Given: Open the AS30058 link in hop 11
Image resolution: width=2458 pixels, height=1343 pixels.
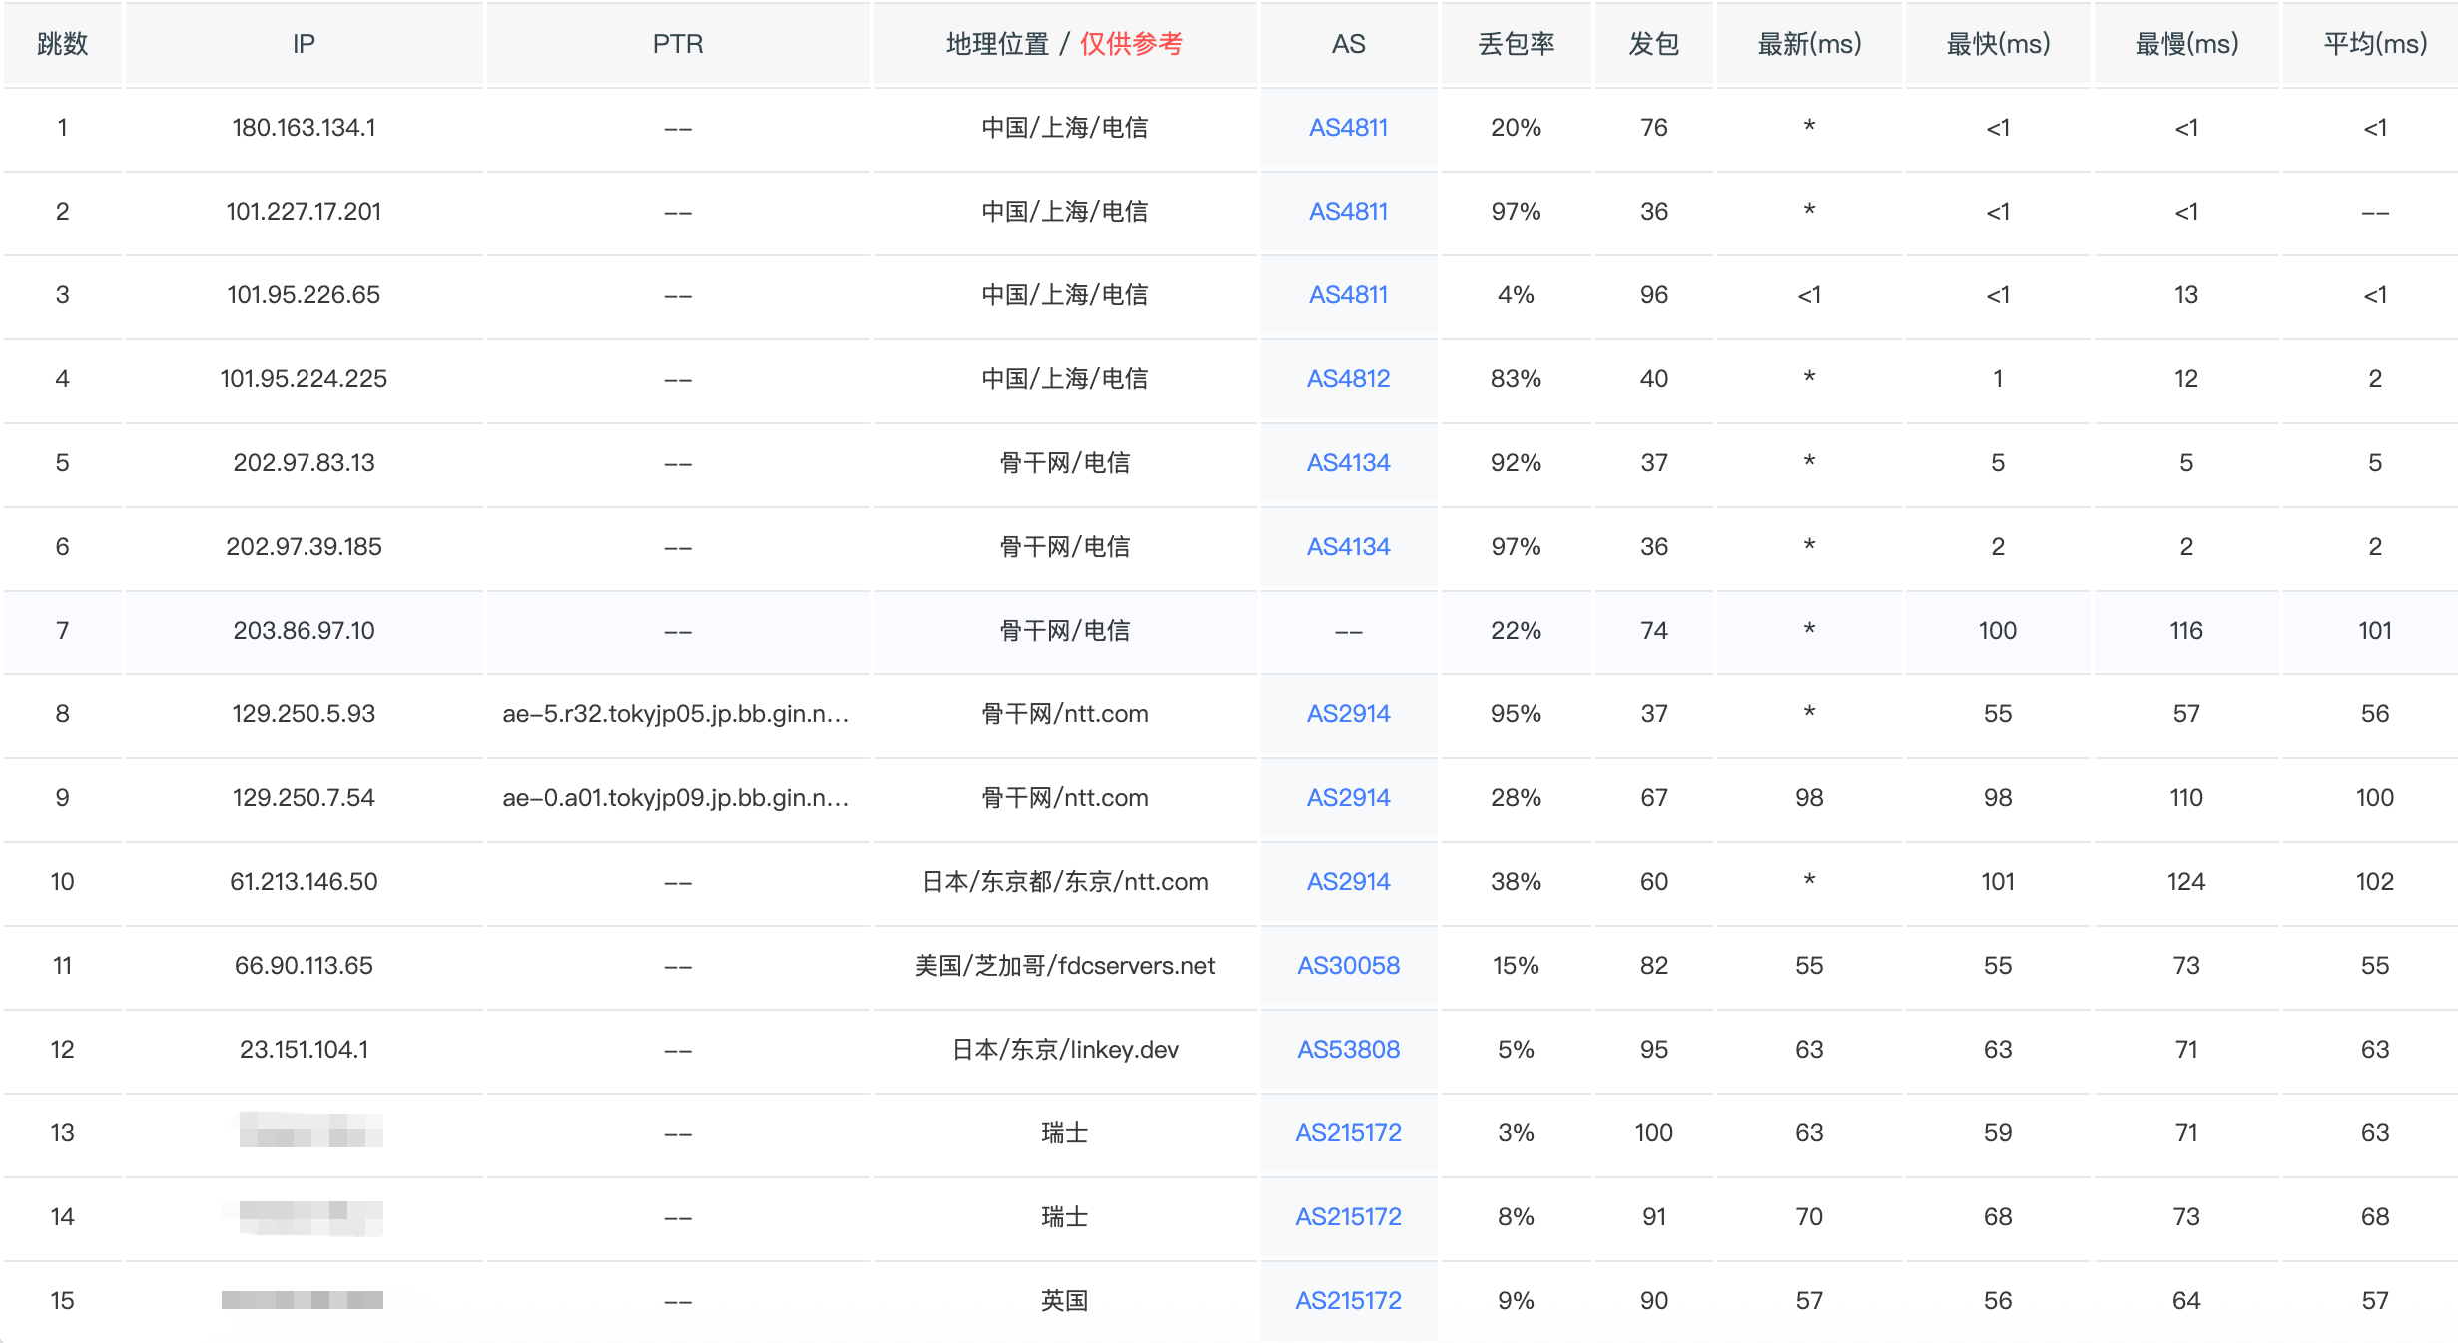Looking at the screenshot, I should pyautogui.click(x=1348, y=966).
